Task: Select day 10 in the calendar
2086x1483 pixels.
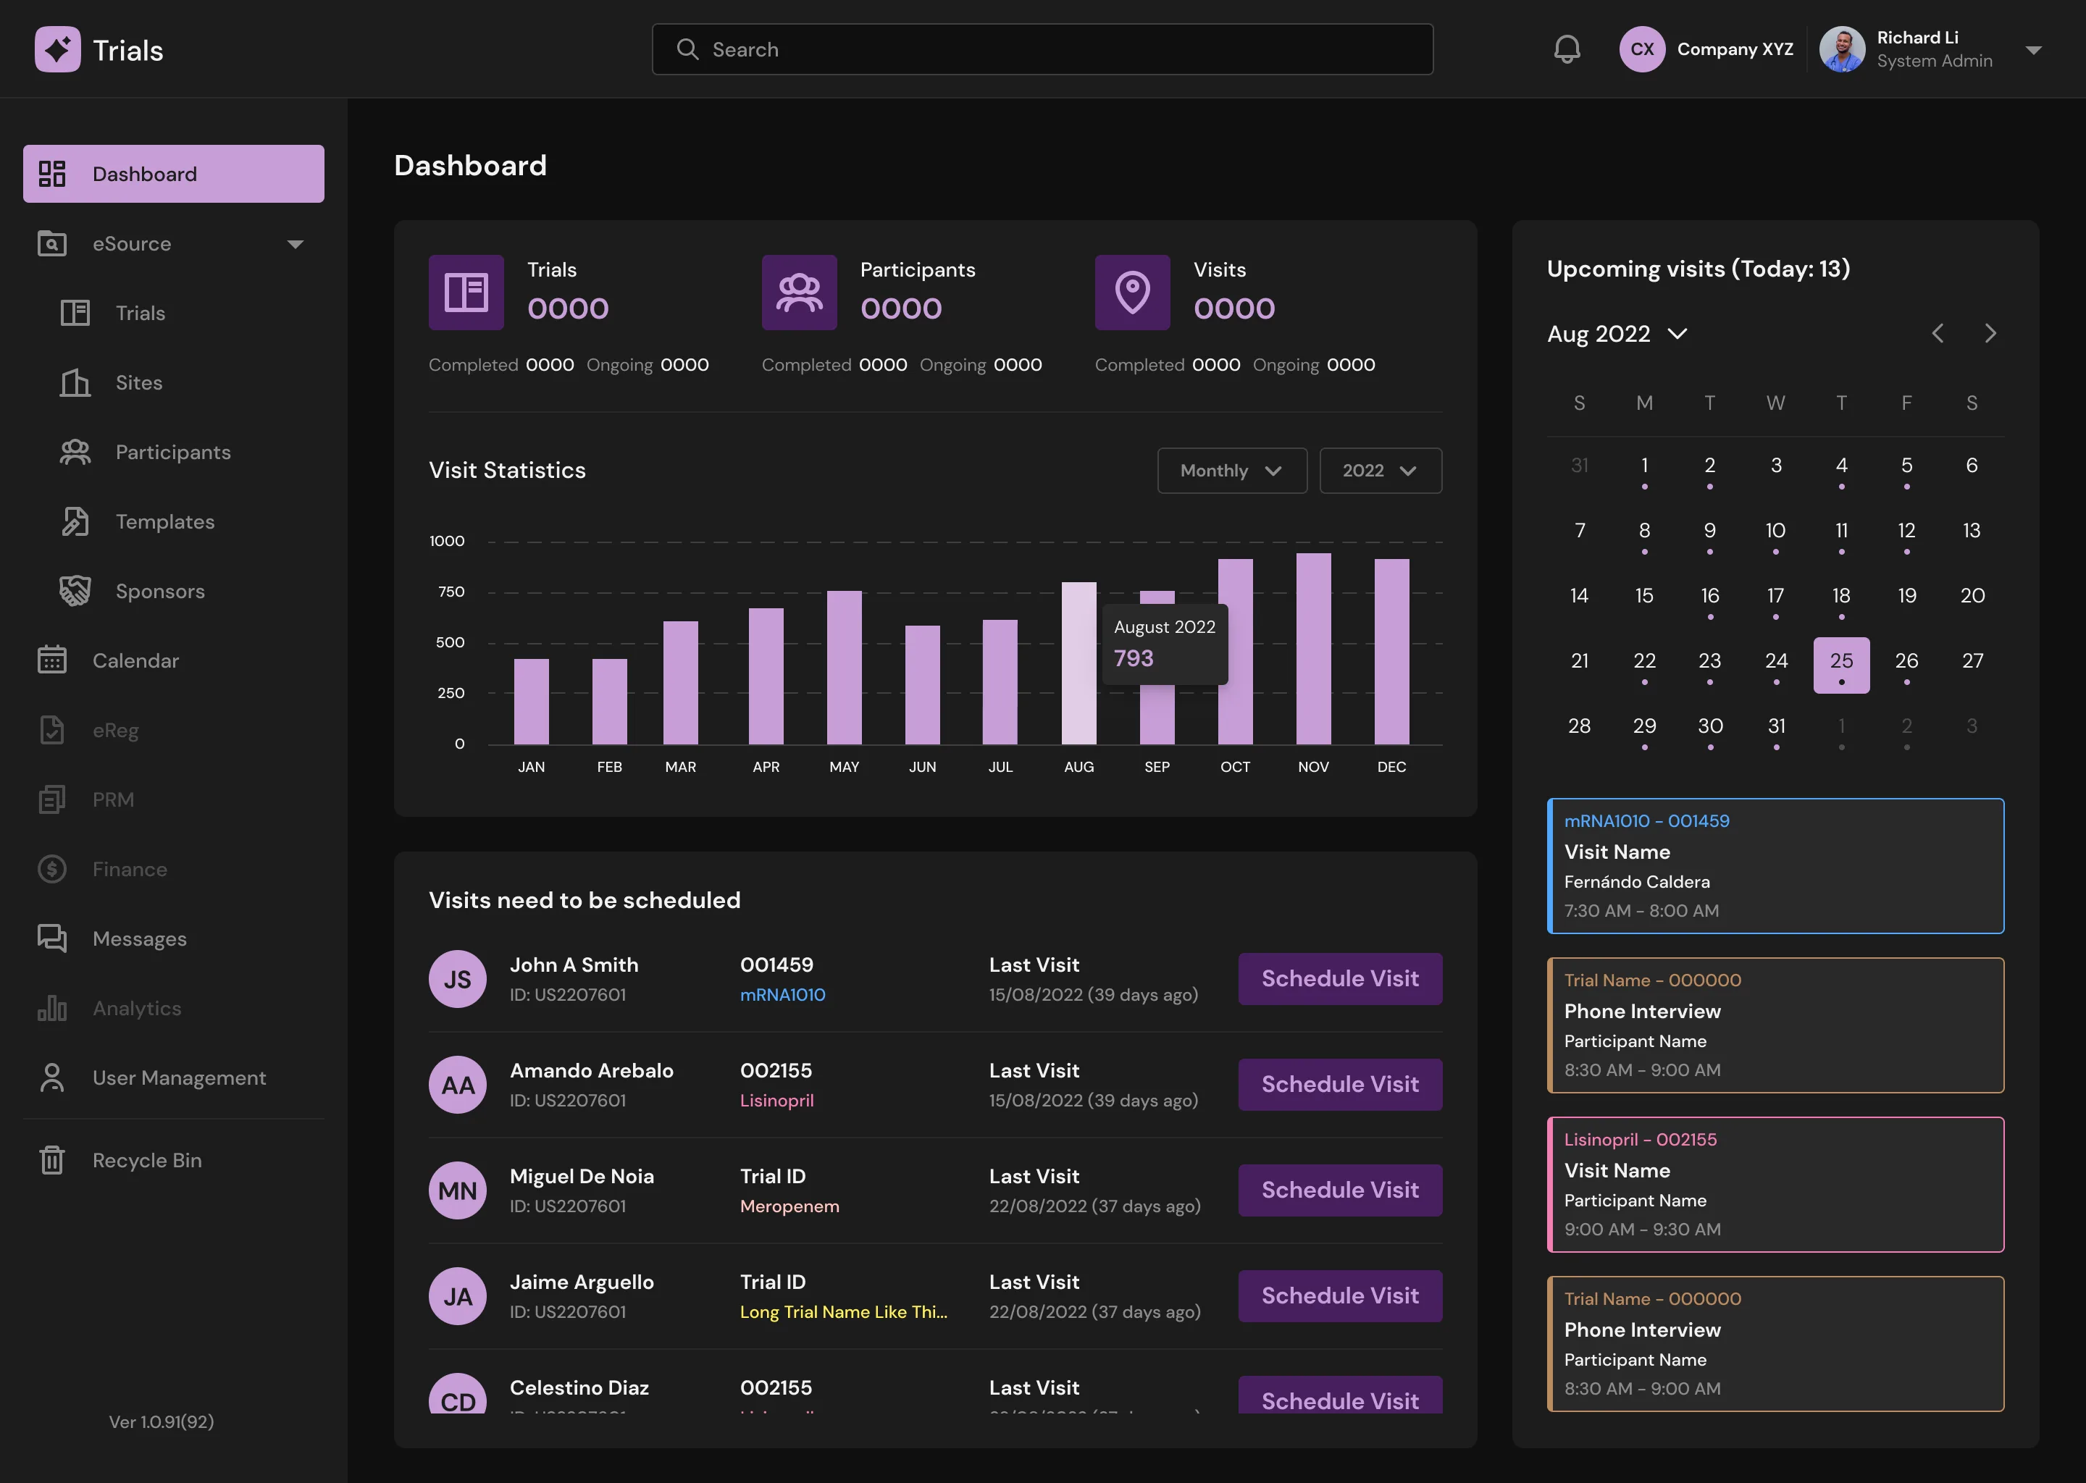Action: 1775,534
